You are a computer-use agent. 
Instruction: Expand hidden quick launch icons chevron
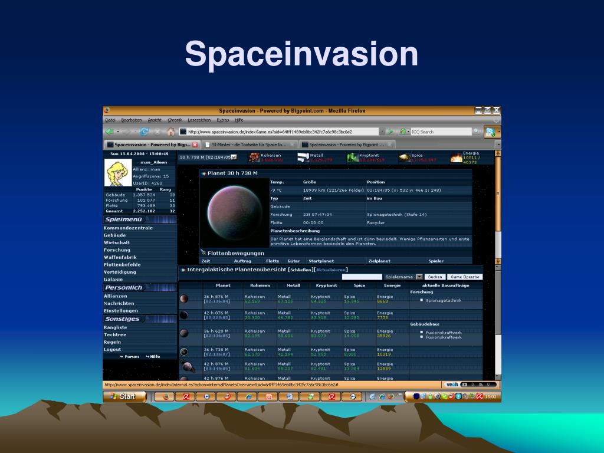[x=400, y=394]
